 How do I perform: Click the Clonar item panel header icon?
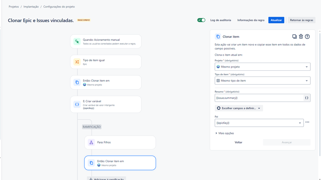click(218, 37)
